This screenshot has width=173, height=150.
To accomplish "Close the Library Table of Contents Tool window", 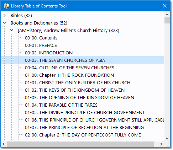I will tap(165, 6).
